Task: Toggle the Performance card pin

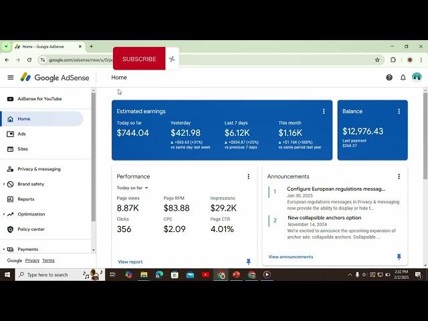Action: pos(248,261)
